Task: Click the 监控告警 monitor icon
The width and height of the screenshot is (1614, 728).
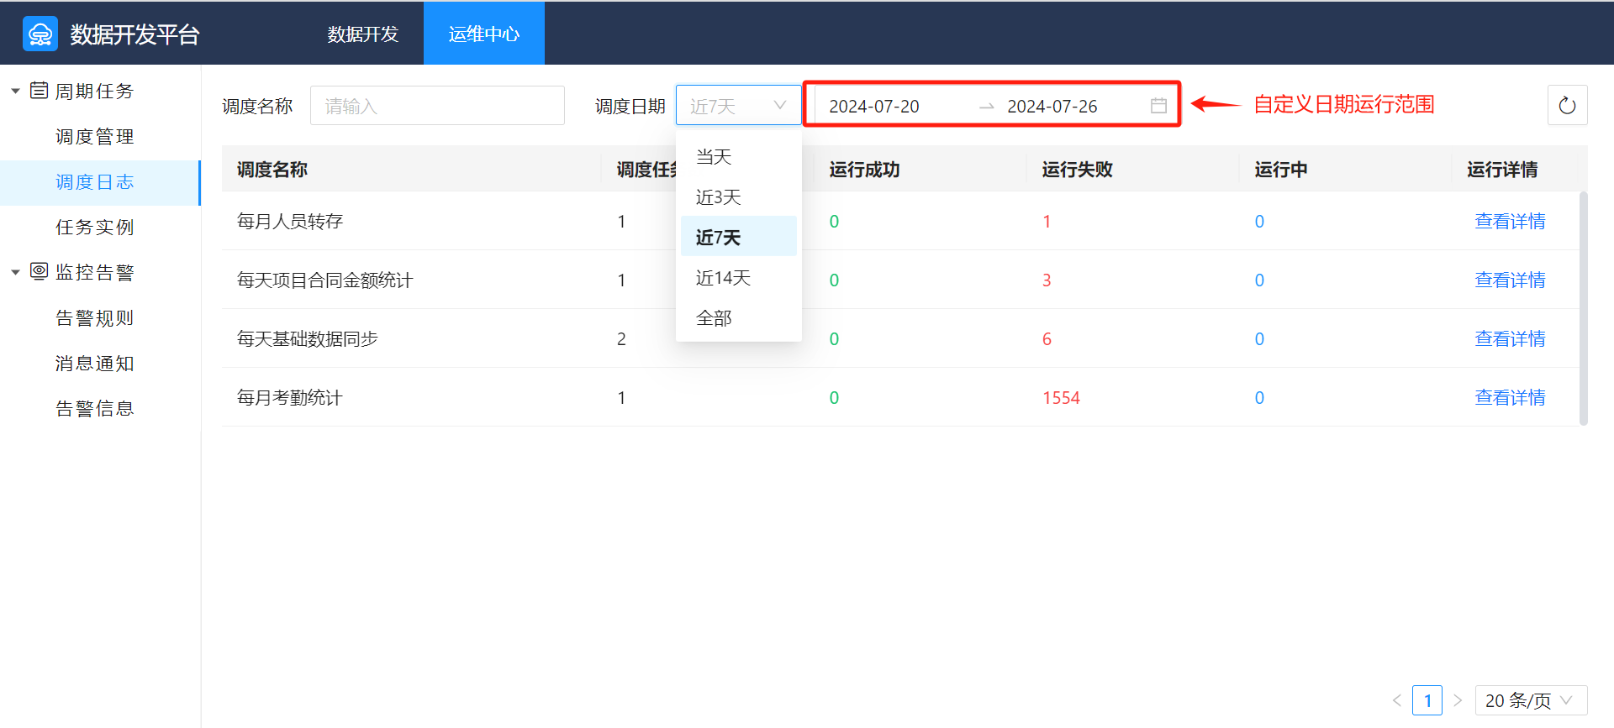Action: (x=39, y=271)
